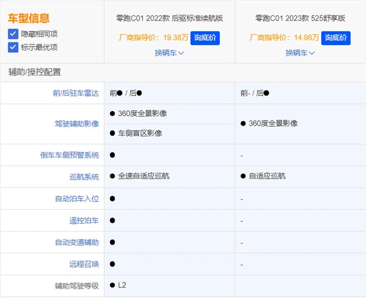Open the 零跑C01 2023款 525舒享版 title link
This screenshot has height=298, width=366.
pyautogui.click(x=300, y=18)
